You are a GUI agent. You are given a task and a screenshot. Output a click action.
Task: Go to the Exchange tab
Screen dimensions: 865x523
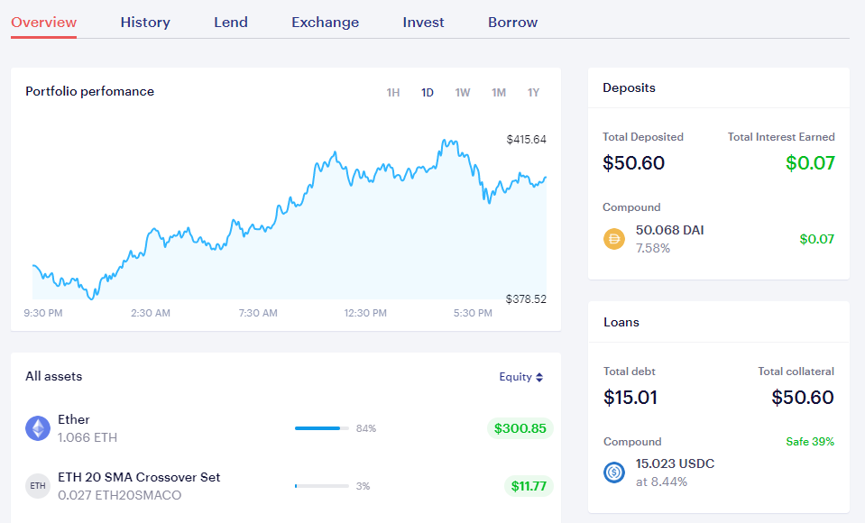(x=325, y=22)
